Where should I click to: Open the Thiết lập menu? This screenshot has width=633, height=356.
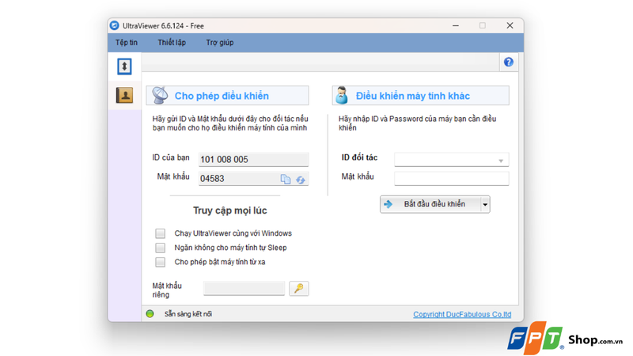click(172, 43)
